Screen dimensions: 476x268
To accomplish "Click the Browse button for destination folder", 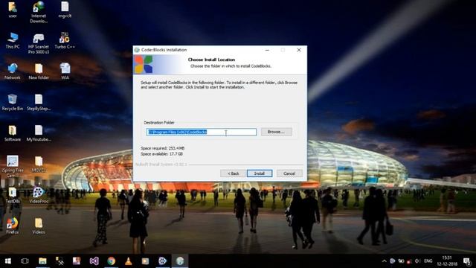I will coord(276,132).
